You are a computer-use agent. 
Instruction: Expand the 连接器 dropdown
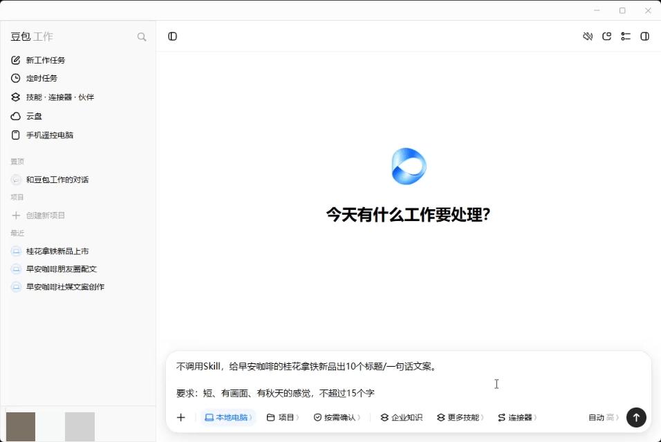[516, 418]
